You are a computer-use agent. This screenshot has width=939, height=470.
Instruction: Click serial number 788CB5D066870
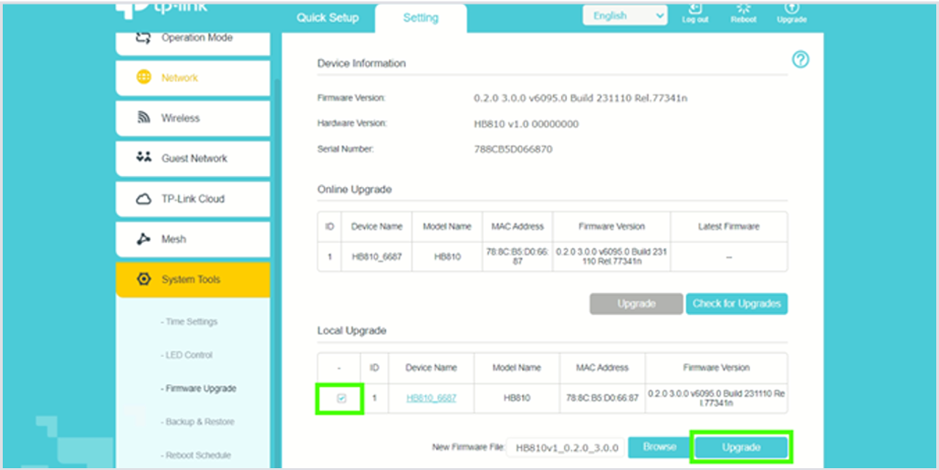click(513, 150)
